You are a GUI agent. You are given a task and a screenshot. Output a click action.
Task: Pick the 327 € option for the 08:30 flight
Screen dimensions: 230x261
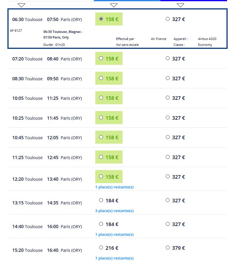pos(168,78)
